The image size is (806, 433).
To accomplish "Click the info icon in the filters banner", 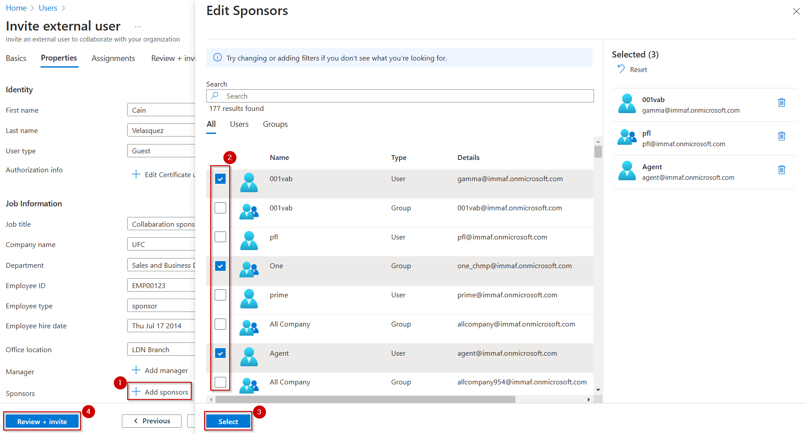I will 217,57.
